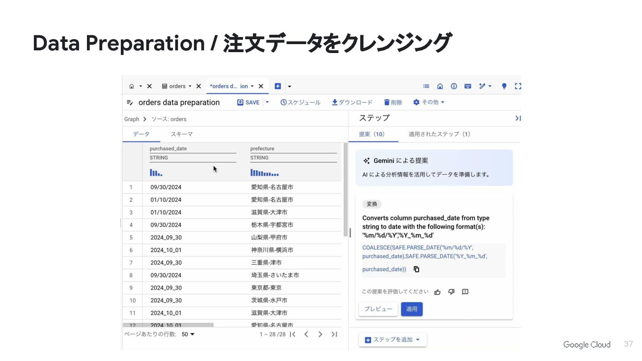Click the info circle icon
Viewport: 642px width, 361px height.
pyautogui.click(x=454, y=86)
